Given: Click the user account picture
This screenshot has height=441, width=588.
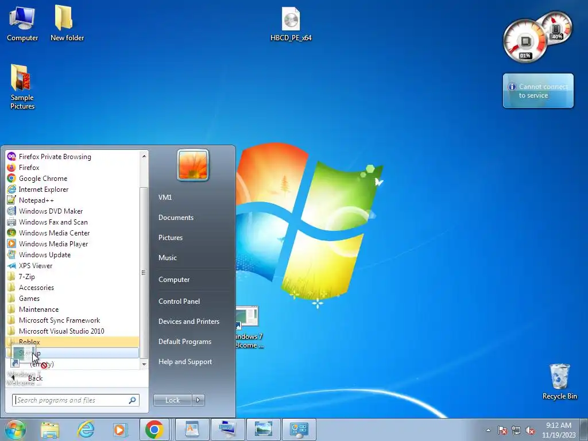Looking at the screenshot, I should coord(193,165).
